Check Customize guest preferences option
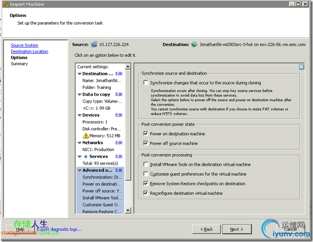Viewport: 313px width, 242px height. 145,174
